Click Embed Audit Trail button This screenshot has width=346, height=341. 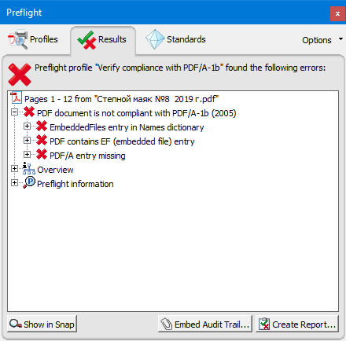tap(205, 324)
